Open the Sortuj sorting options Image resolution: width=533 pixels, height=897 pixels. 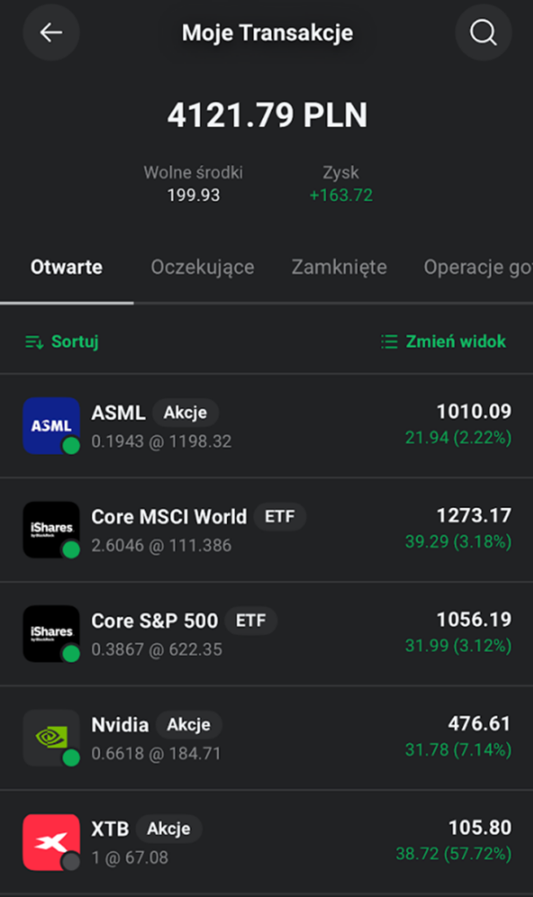point(62,343)
